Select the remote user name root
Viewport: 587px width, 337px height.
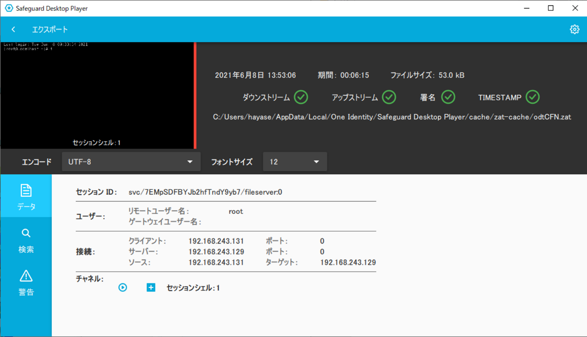(x=235, y=211)
